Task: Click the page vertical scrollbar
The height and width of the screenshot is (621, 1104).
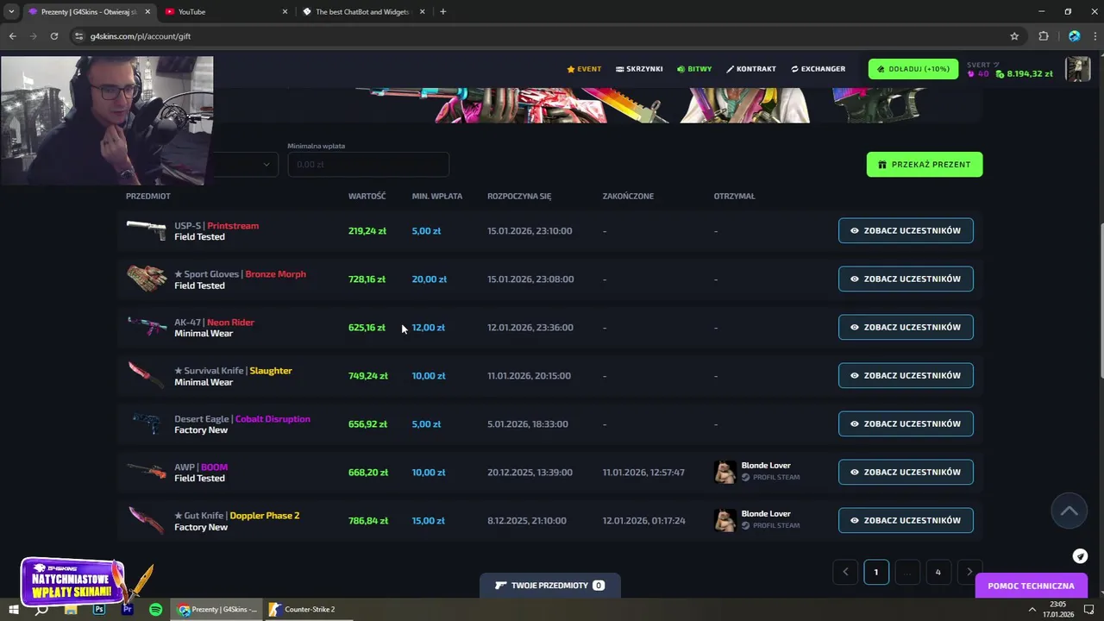Action: [1100, 300]
